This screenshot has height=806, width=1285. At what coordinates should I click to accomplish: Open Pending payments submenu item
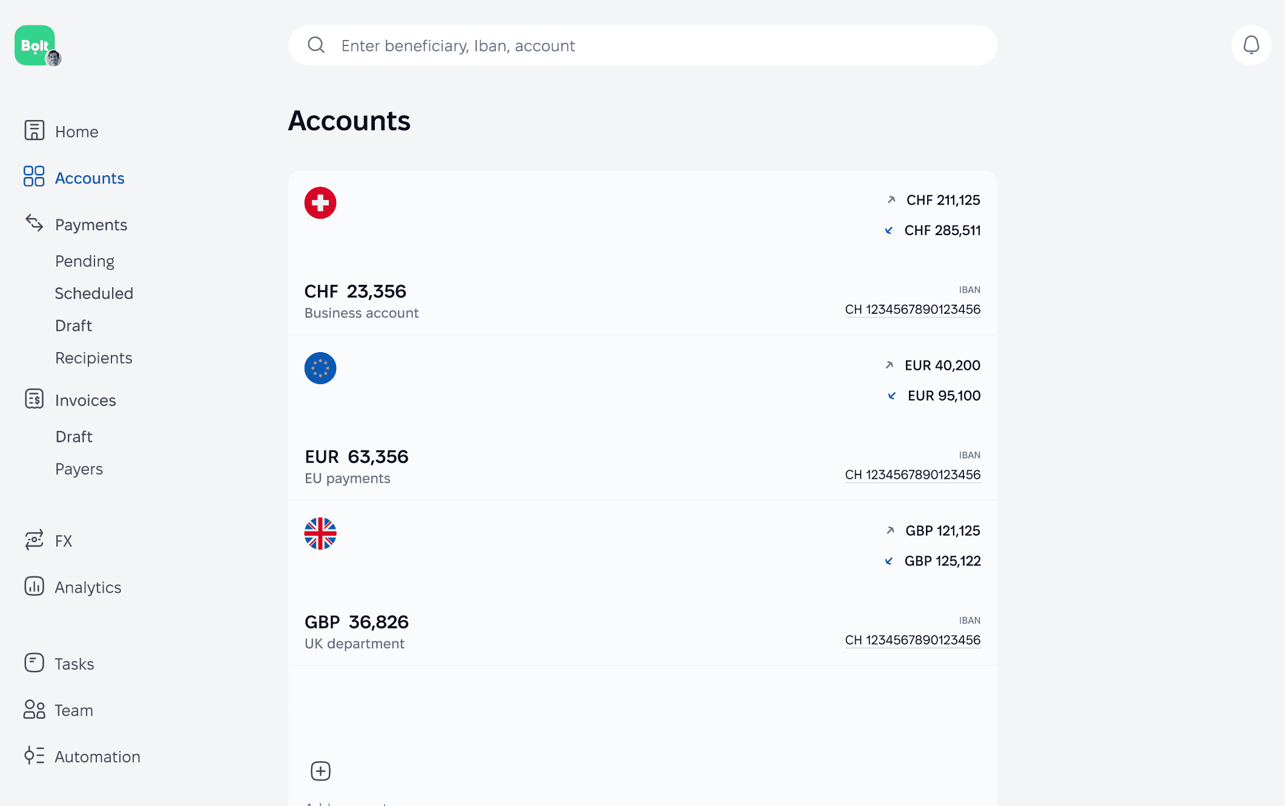pos(85,261)
